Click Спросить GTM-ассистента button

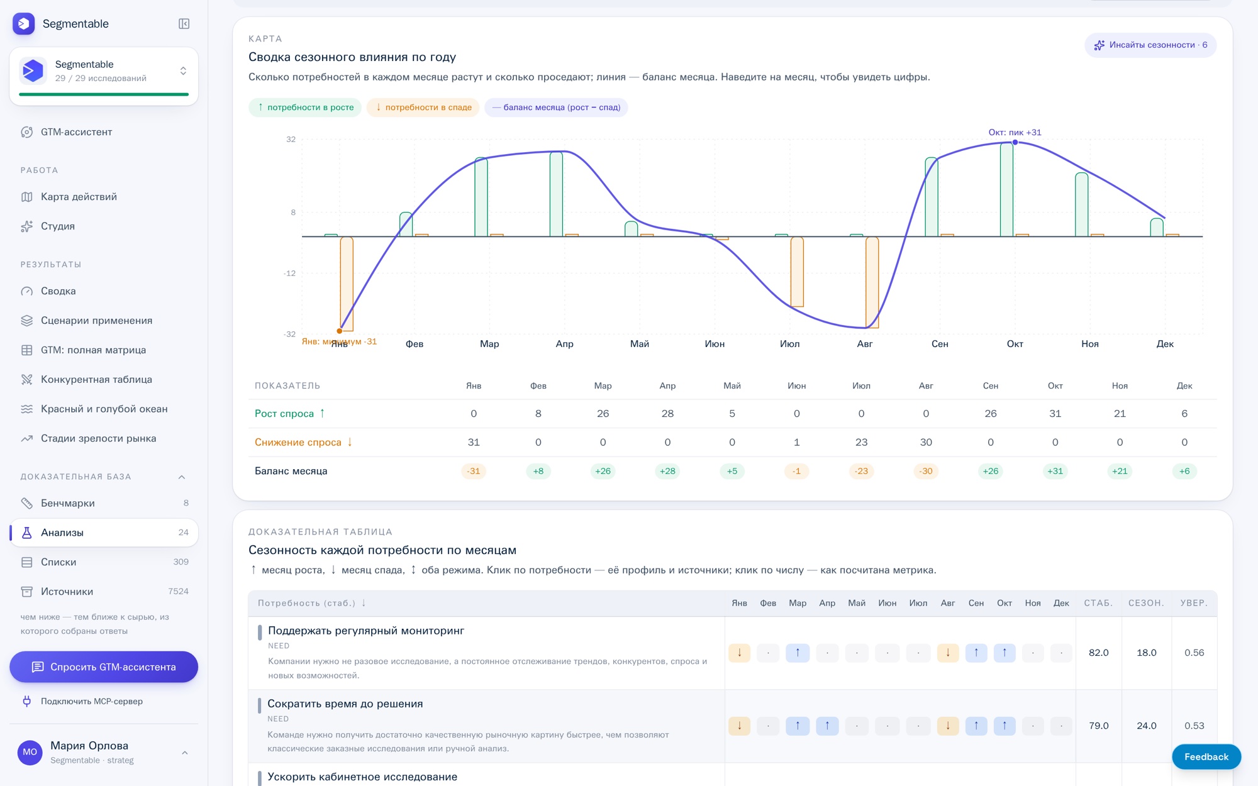pos(104,667)
